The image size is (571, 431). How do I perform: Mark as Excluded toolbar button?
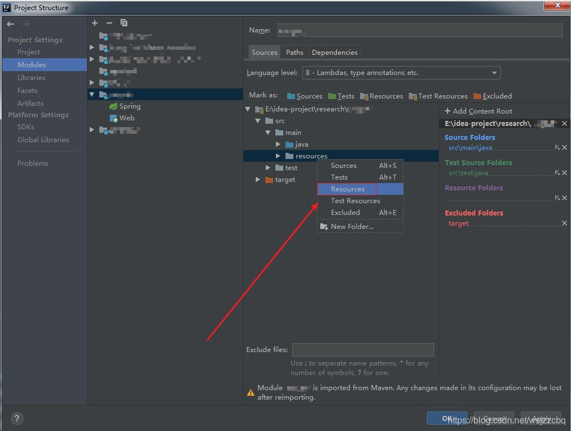492,96
